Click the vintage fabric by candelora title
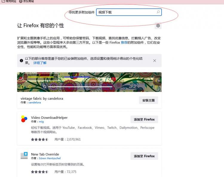 [x=42, y=98]
